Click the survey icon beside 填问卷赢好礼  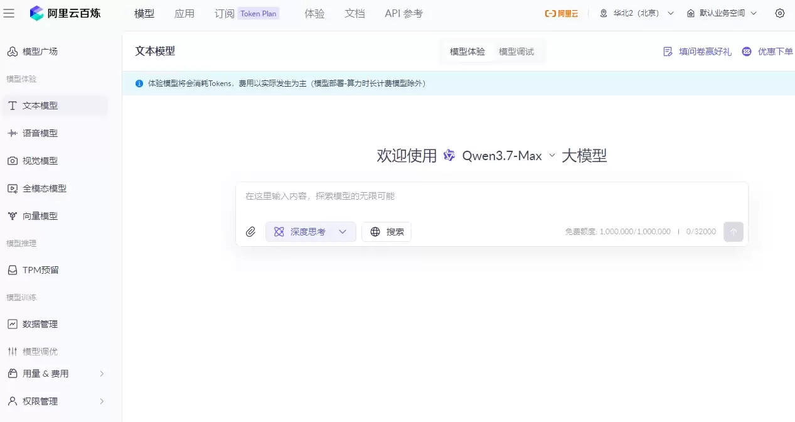(668, 51)
